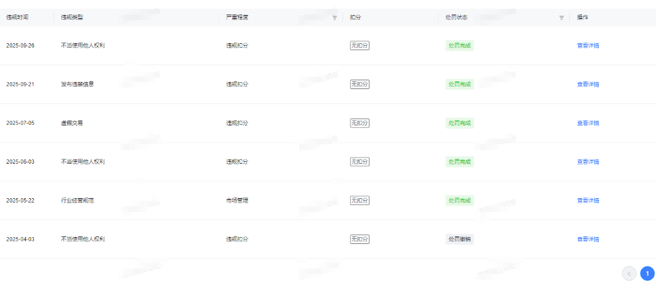The width and height of the screenshot is (656, 291).
Task: Click the 2025-05-22 date cell
Action: click(20, 201)
